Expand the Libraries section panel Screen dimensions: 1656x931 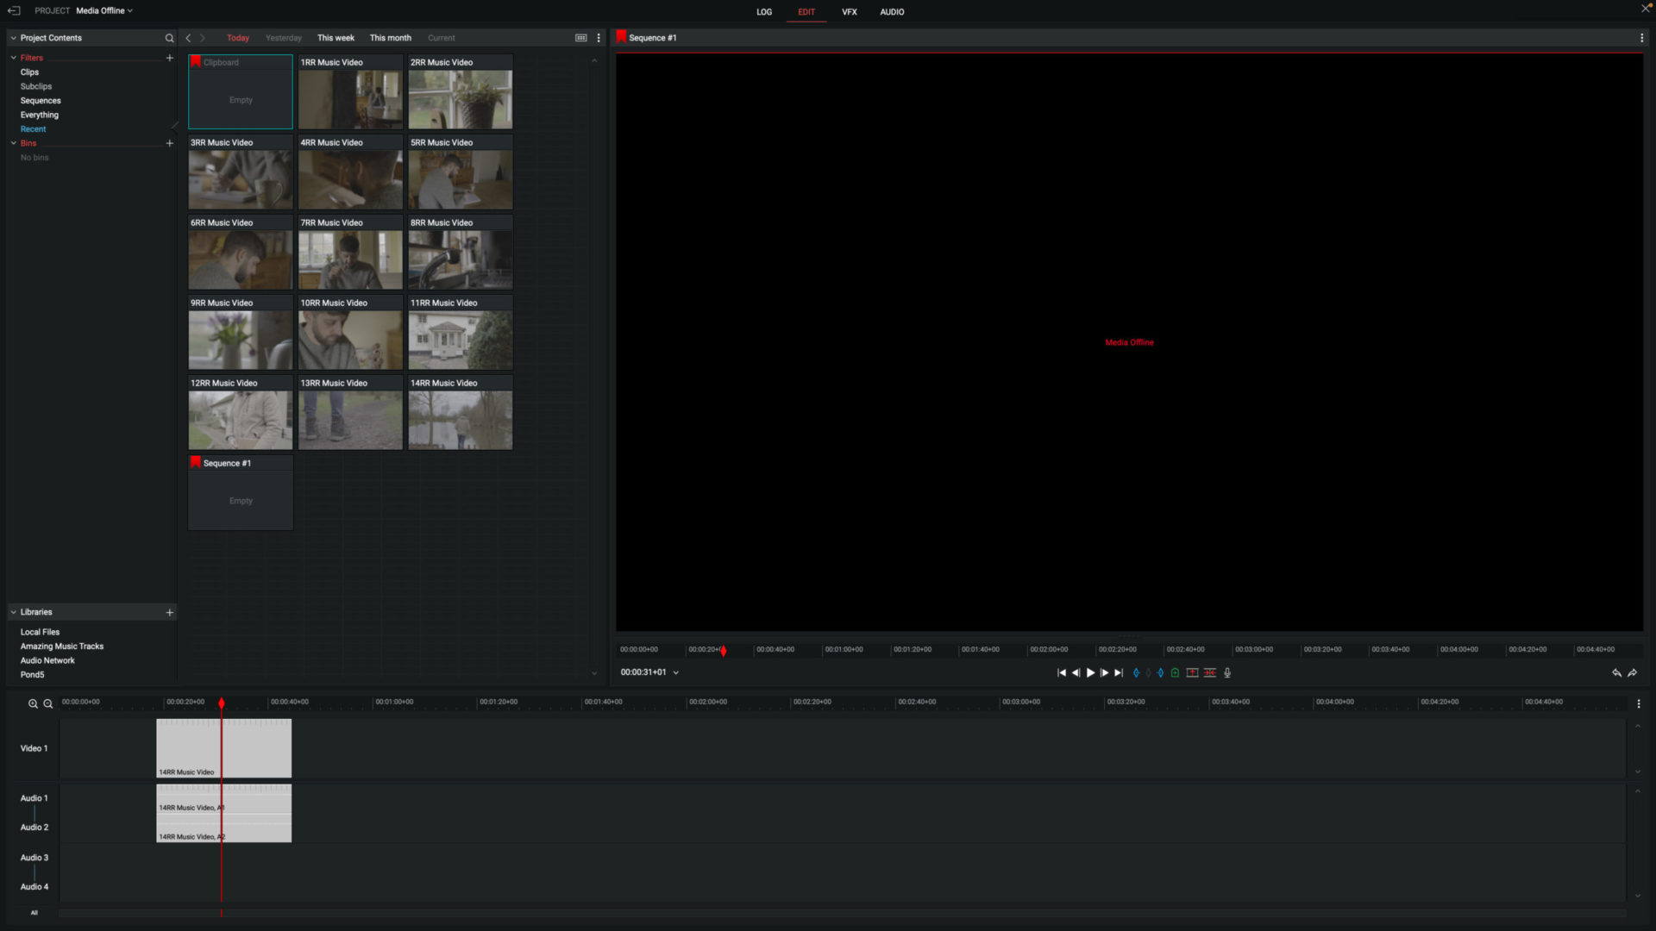[x=13, y=611]
